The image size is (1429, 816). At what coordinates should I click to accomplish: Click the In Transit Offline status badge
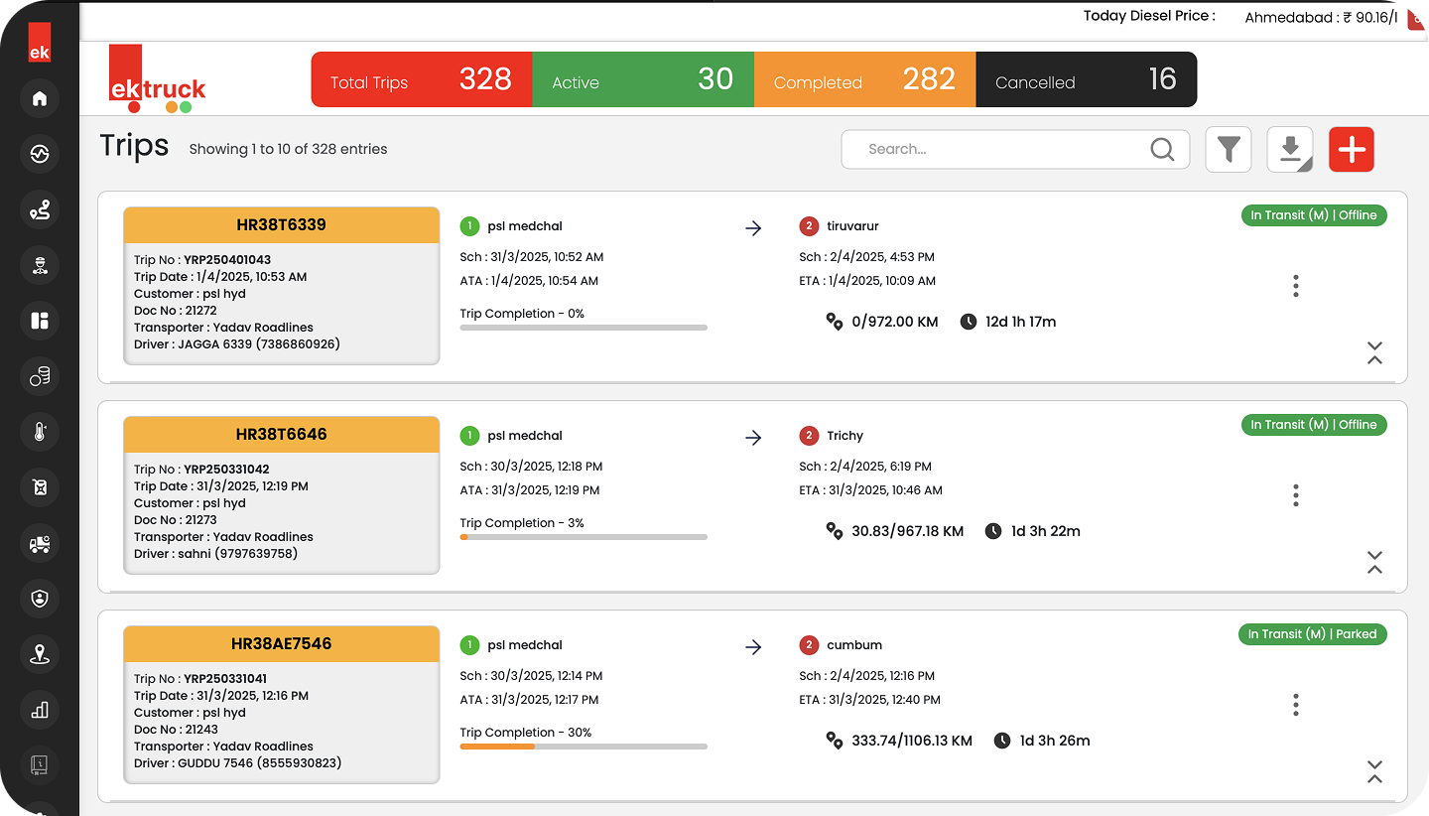point(1314,214)
